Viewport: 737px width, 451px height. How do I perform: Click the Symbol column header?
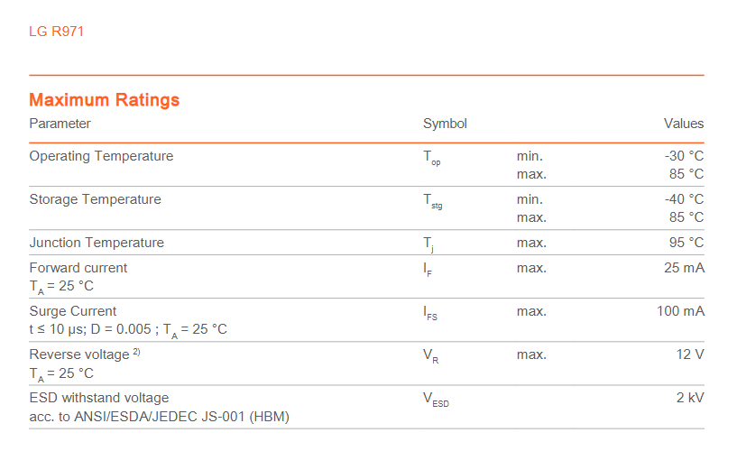click(x=445, y=124)
